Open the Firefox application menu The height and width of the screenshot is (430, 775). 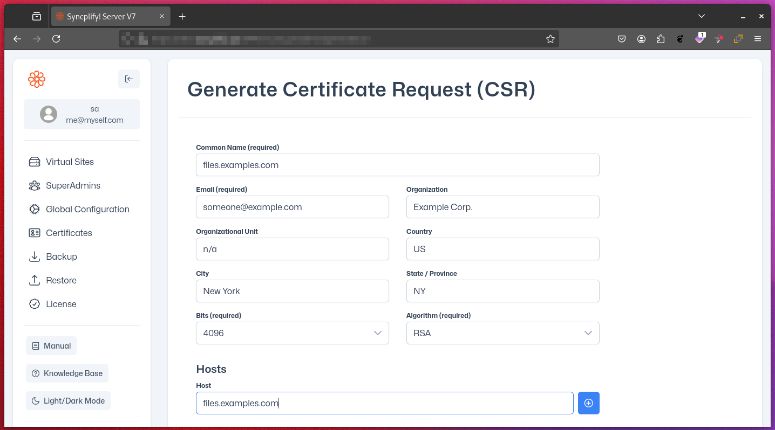[758, 39]
